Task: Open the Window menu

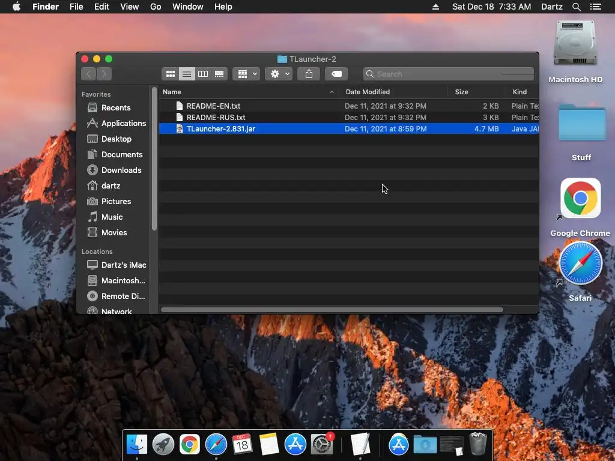Action: (x=188, y=7)
